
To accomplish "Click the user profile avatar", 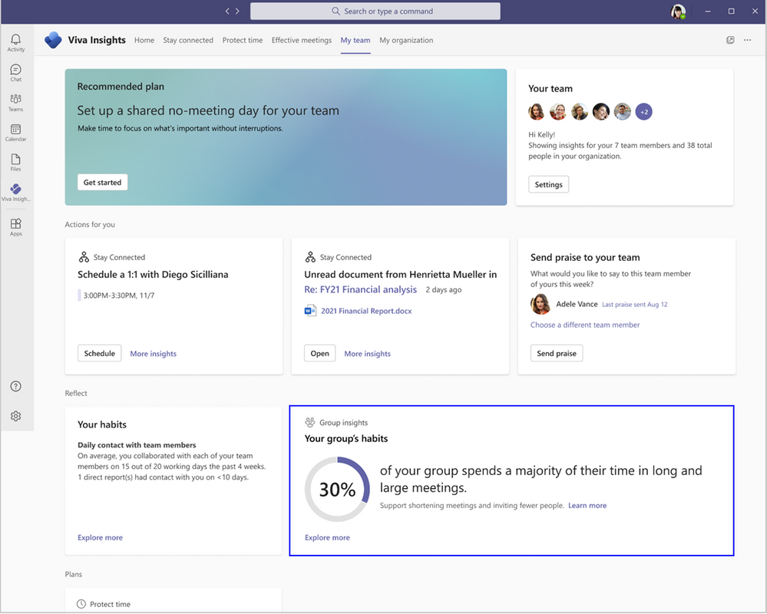I will tap(678, 12).
